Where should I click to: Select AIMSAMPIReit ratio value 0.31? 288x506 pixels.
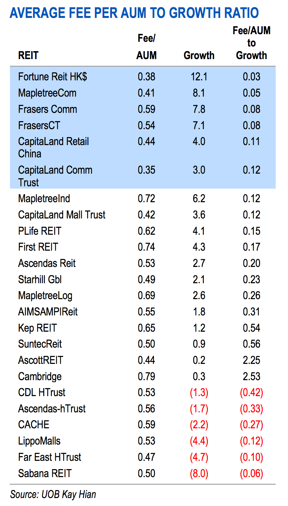tap(251, 312)
